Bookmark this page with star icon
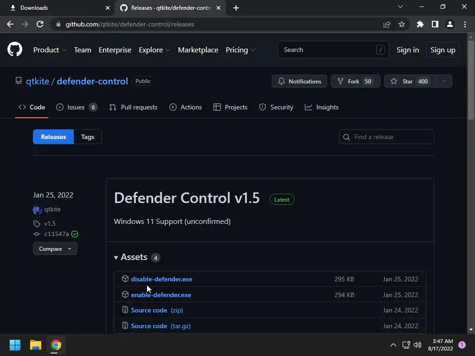 [x=402, y=24]
